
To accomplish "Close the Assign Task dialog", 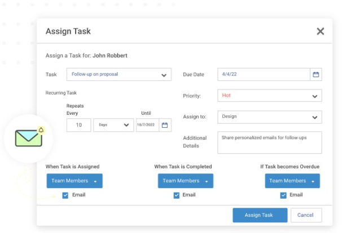I will 320,31.
